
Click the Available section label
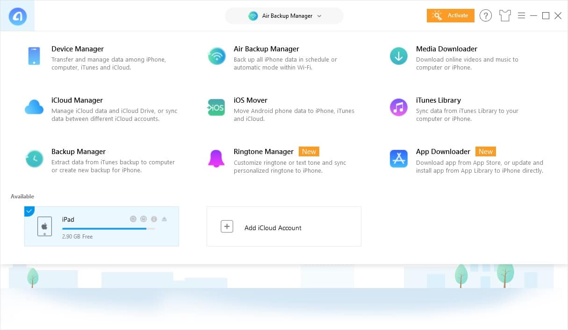[22, 197]
